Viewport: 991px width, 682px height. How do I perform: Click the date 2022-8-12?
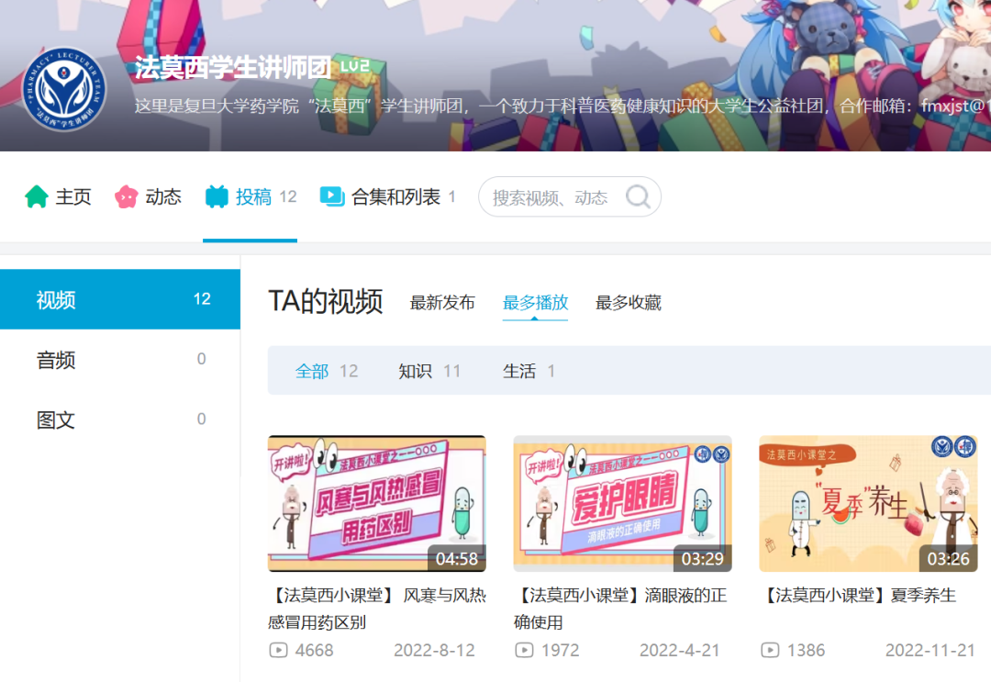tap(434, 651)
